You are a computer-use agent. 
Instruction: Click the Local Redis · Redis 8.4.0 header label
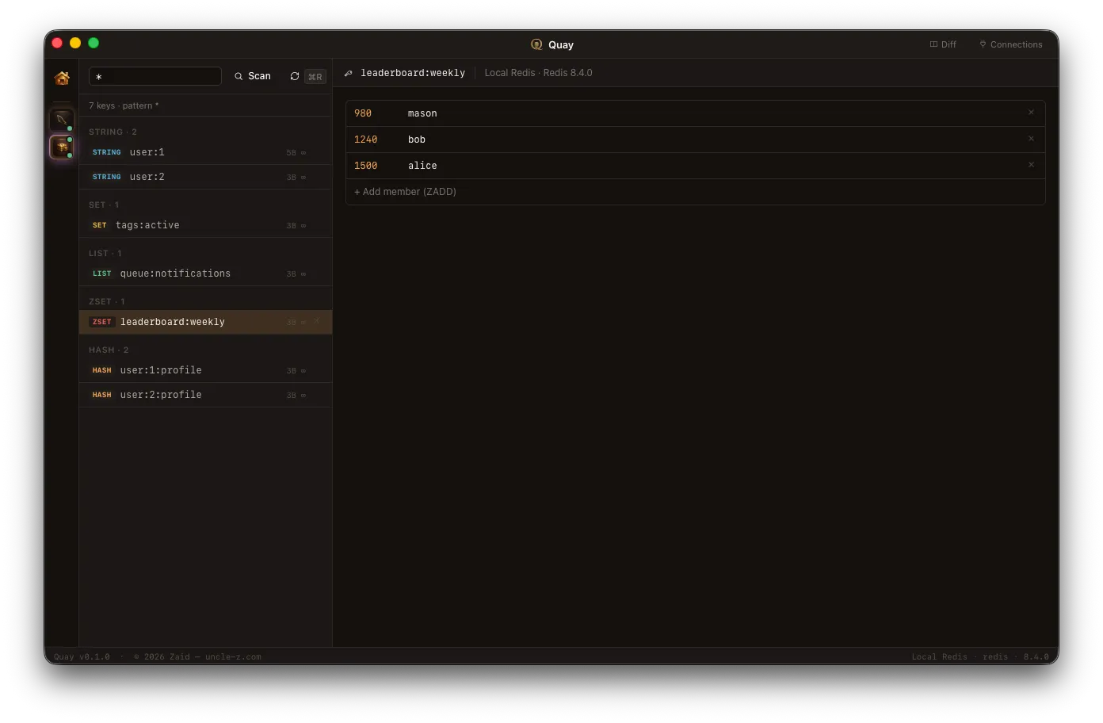coord(538,73)
